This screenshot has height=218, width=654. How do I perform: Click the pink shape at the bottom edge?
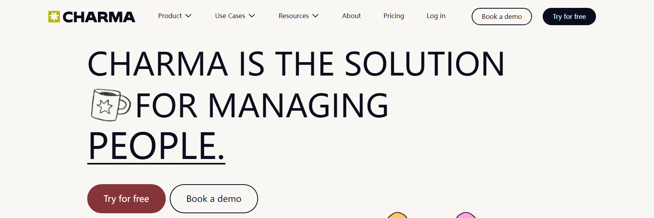pos(466,215)
